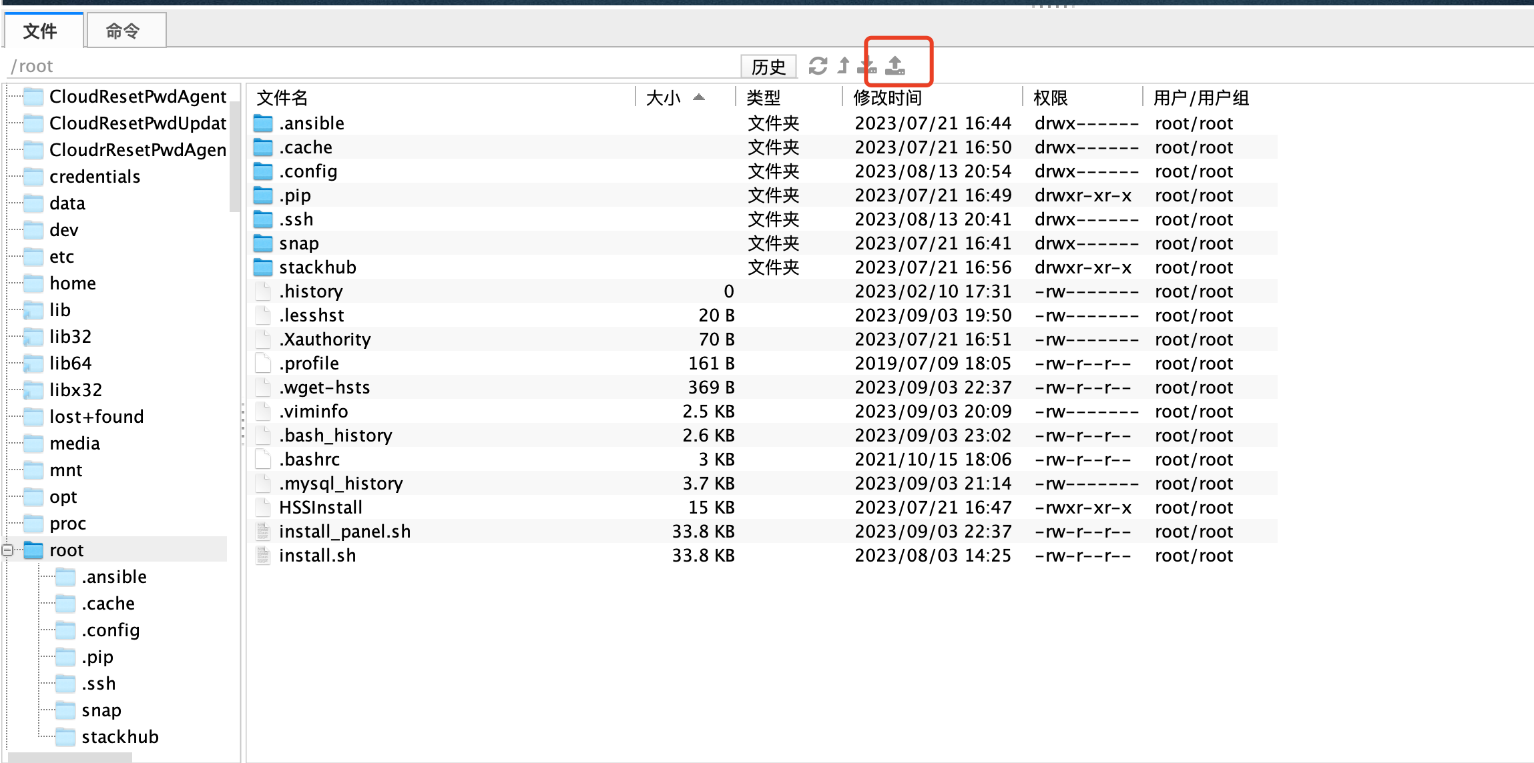Click the 文件名 column header
Image resolution: width=1534 pixels, height=763 pixels.
click(x=282, y=98)
